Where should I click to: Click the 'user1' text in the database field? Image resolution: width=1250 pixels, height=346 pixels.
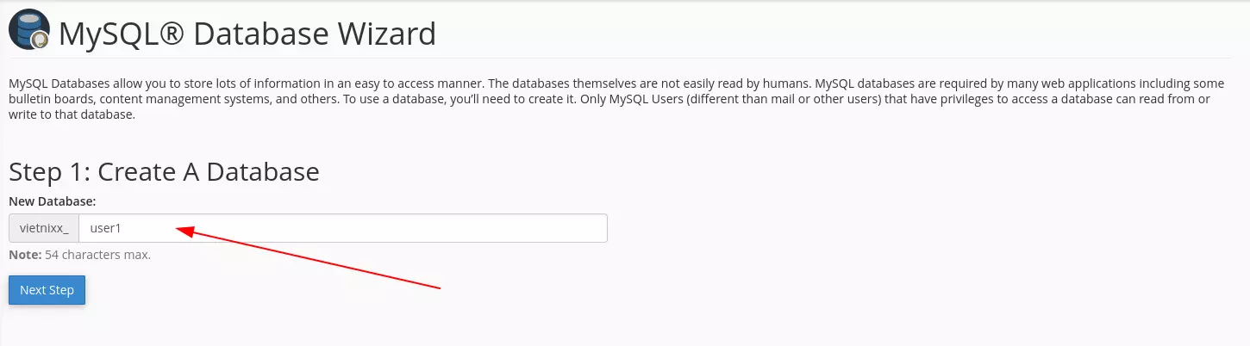click(x=104, y=229)
